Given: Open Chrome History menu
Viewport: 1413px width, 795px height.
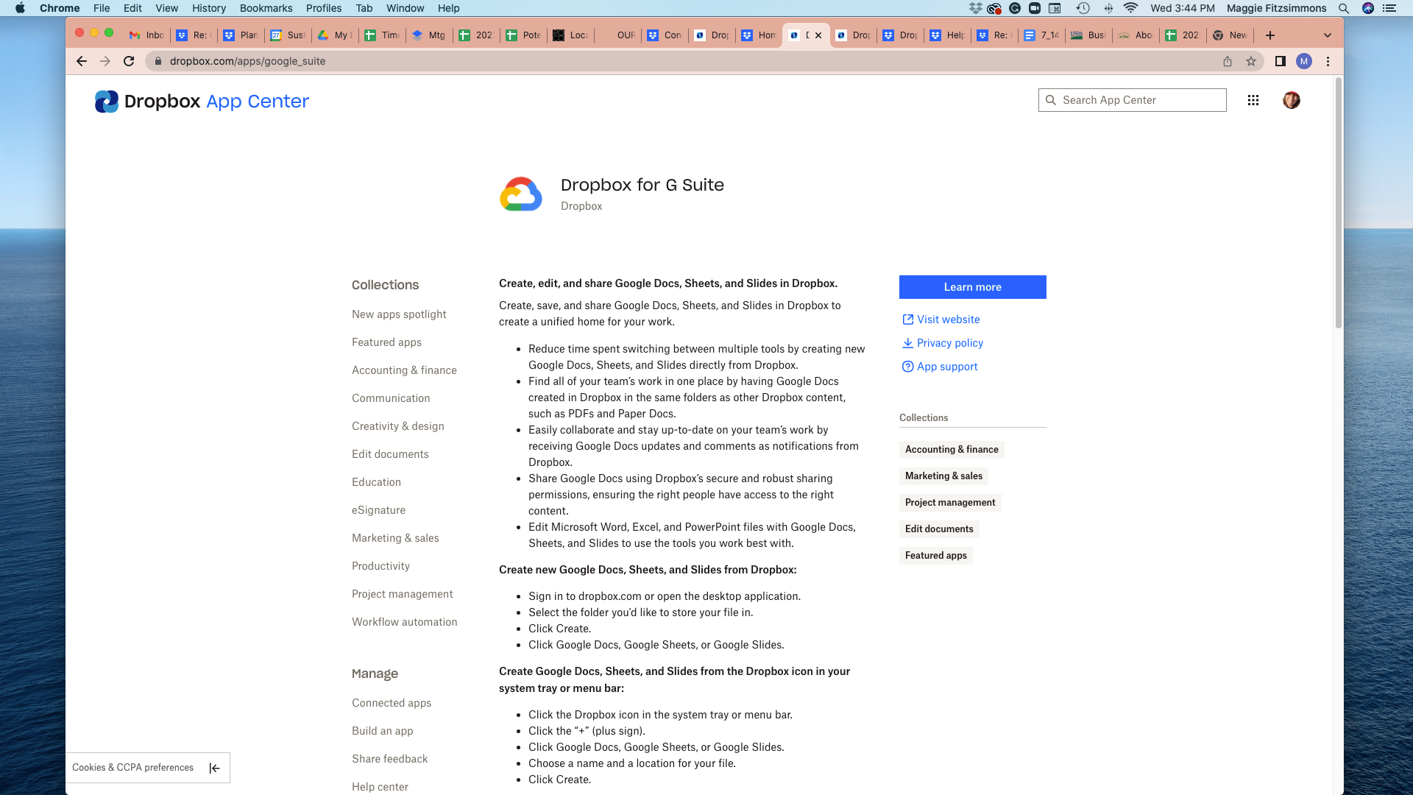Looking at the screenshot, I should [209, 8].
